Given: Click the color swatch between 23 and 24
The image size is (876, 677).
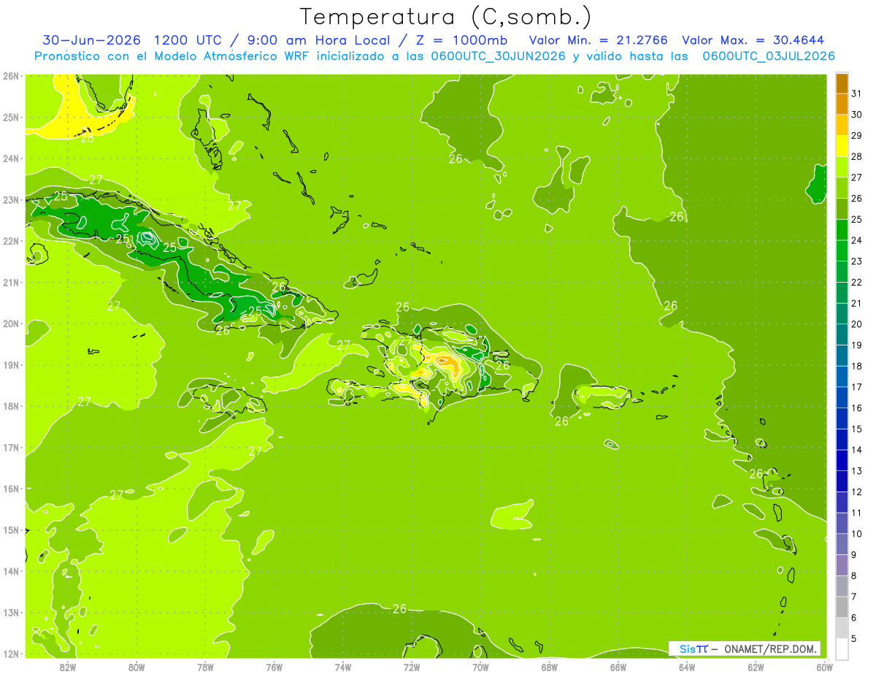Looking at the screenshot, I should [842, 250].
